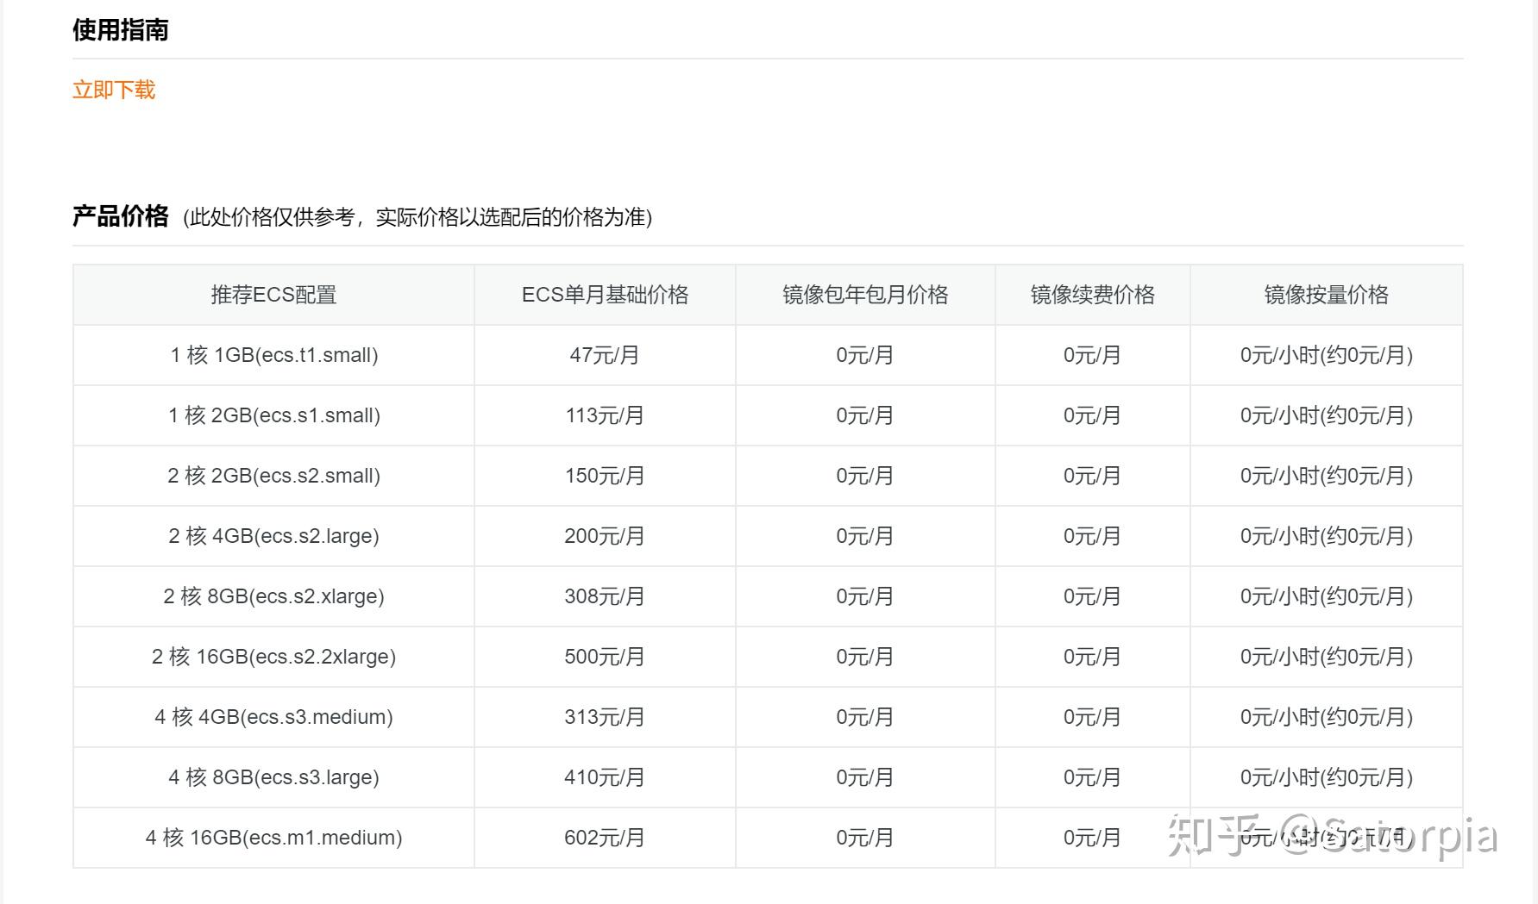The width and height of the screenshot is (1538, 904).
Task: Click the 113元/月 price cell
Action: [x=605, y=415]
